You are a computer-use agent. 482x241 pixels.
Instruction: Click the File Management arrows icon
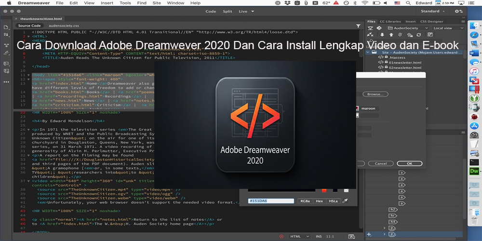pyautogui.click(x=6, y=35)
